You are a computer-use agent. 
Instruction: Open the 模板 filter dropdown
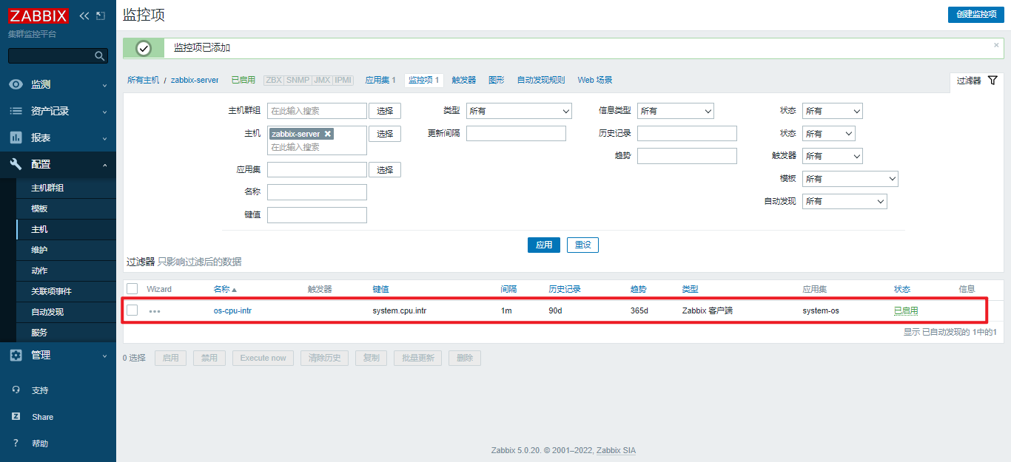(x=850, y=179)
